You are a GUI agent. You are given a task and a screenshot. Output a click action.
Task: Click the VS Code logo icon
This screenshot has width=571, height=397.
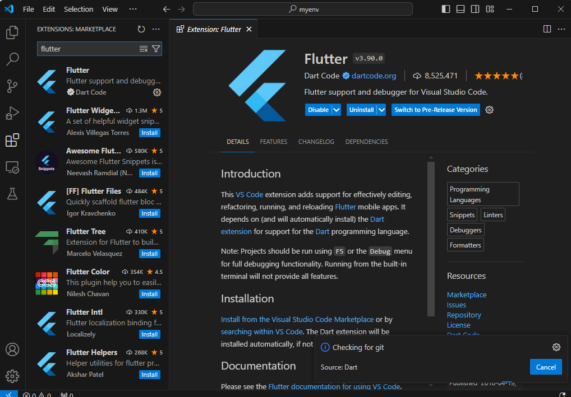(9, 9)
